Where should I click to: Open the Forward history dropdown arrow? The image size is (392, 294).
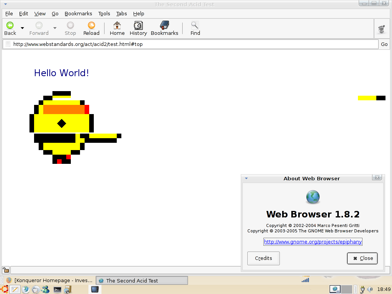tap(55, 28)
